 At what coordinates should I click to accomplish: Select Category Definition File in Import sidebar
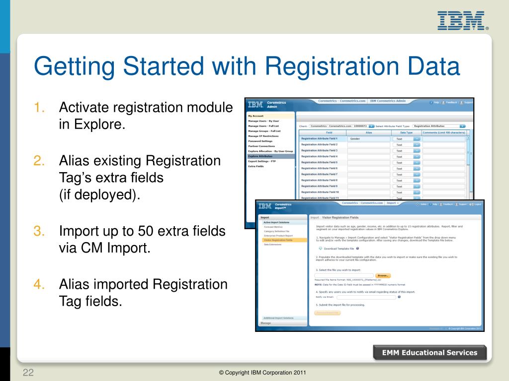pos(276,231)
